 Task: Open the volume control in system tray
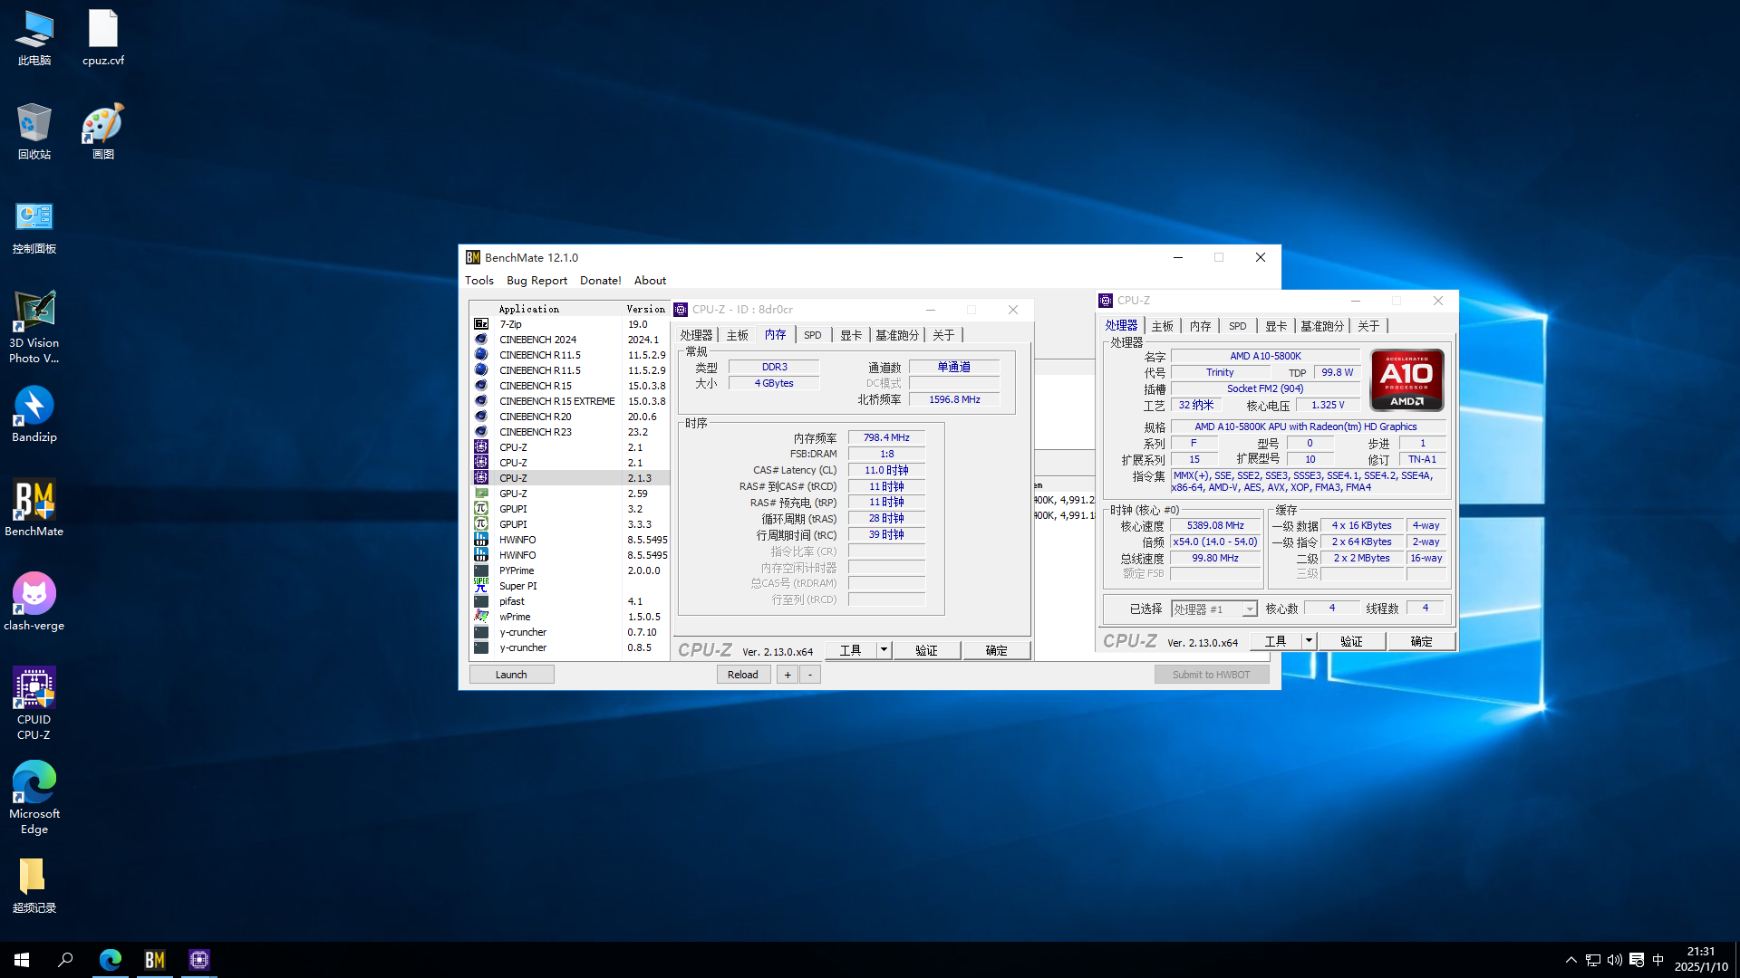coord(1615,960)
